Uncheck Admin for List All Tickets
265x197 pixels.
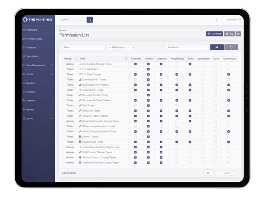pos(148,69)
